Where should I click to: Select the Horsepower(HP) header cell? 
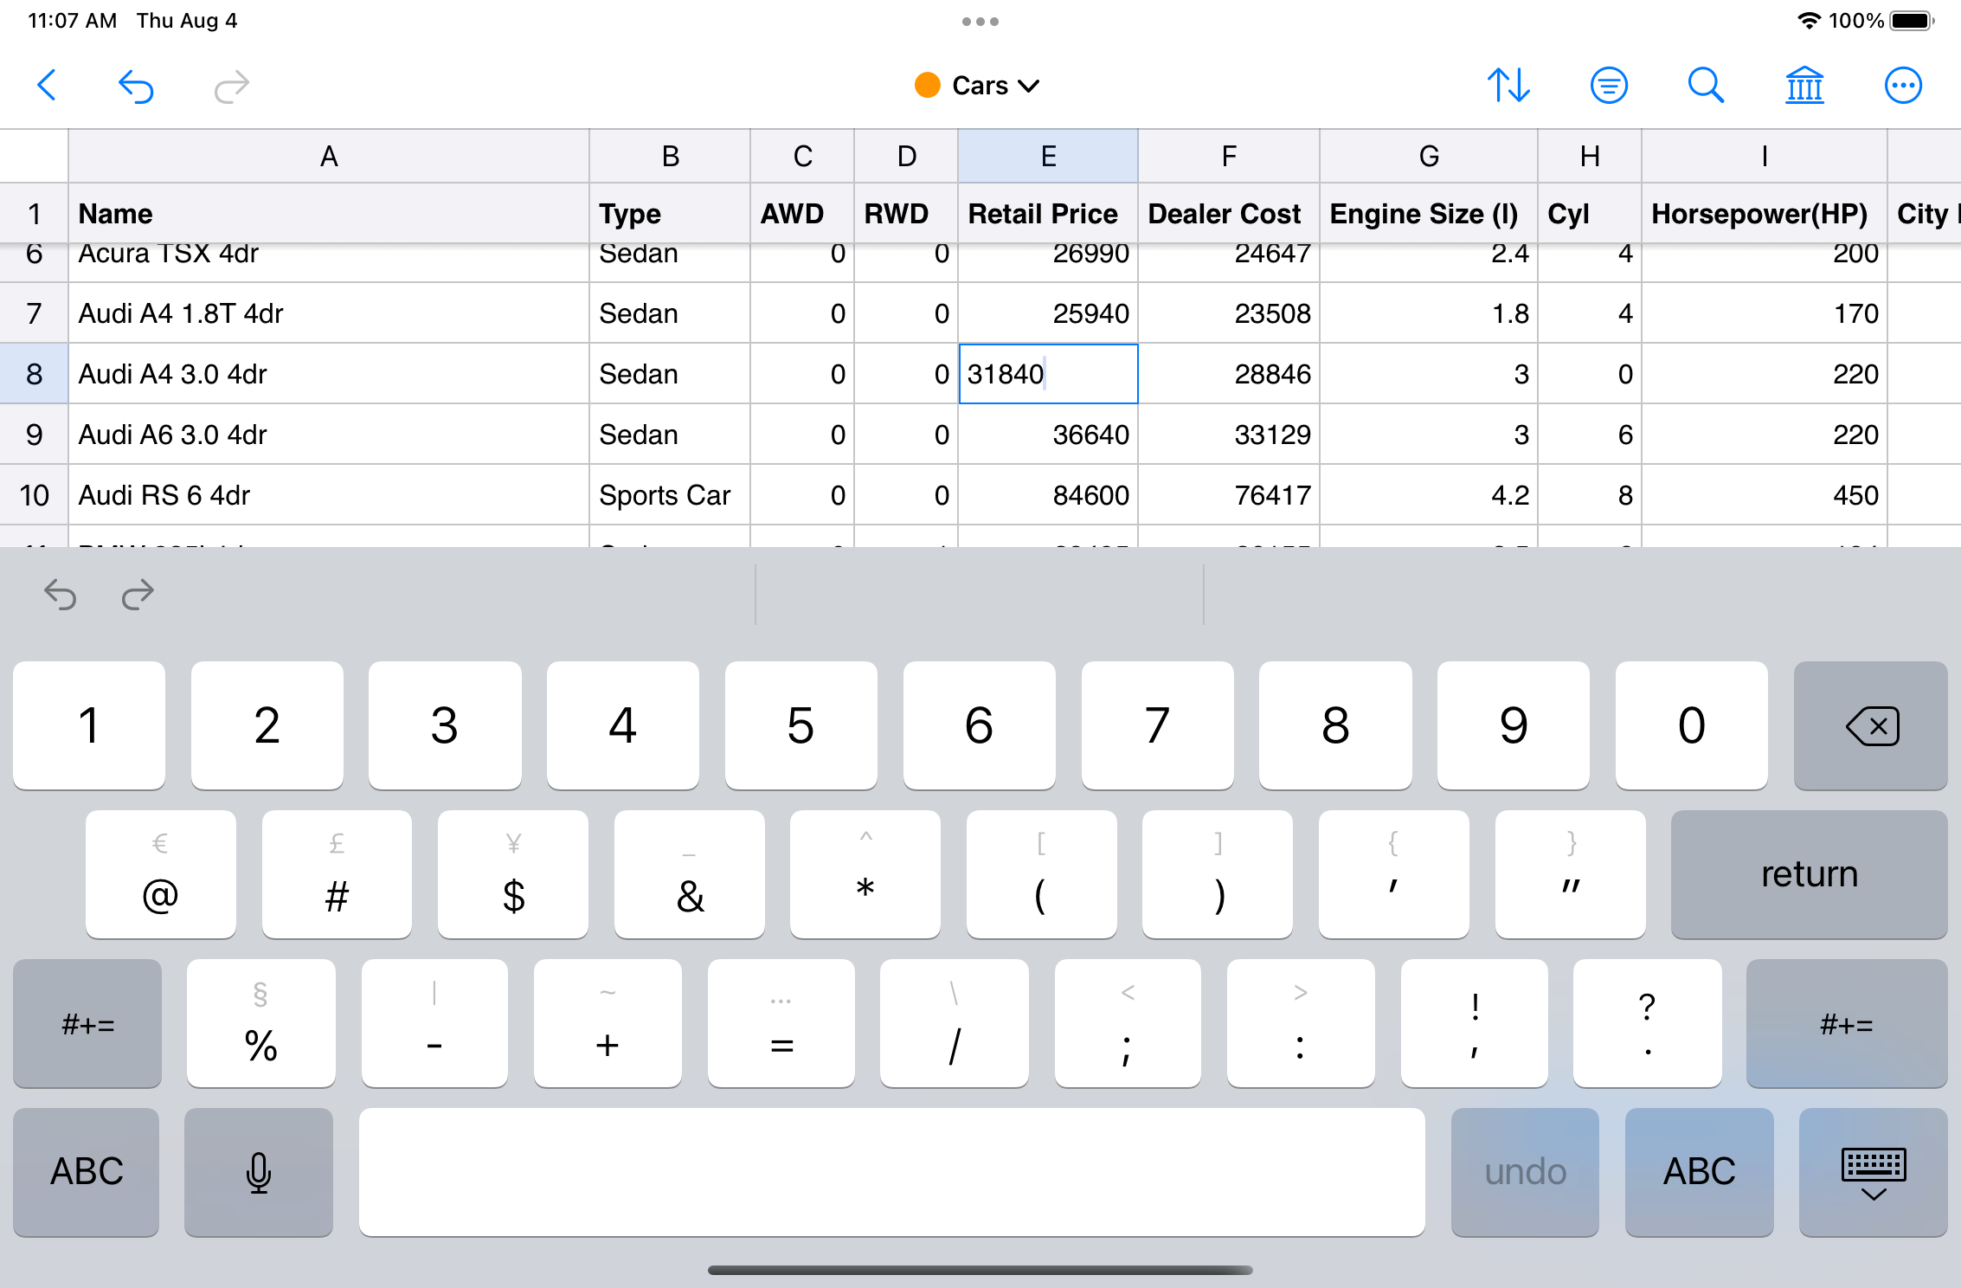[x=1765, y=214]
